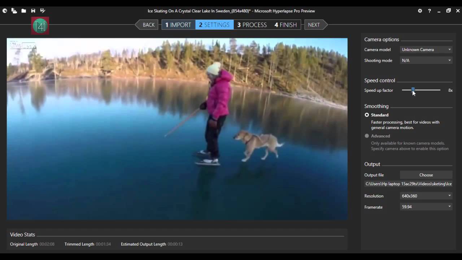Click the Output section heading

point(372,164)
